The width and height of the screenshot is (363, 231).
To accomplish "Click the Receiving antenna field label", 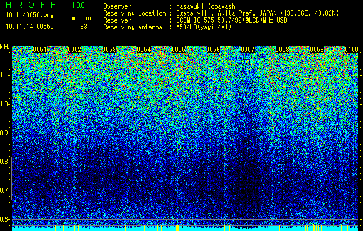I will click(x=133, y=27).
